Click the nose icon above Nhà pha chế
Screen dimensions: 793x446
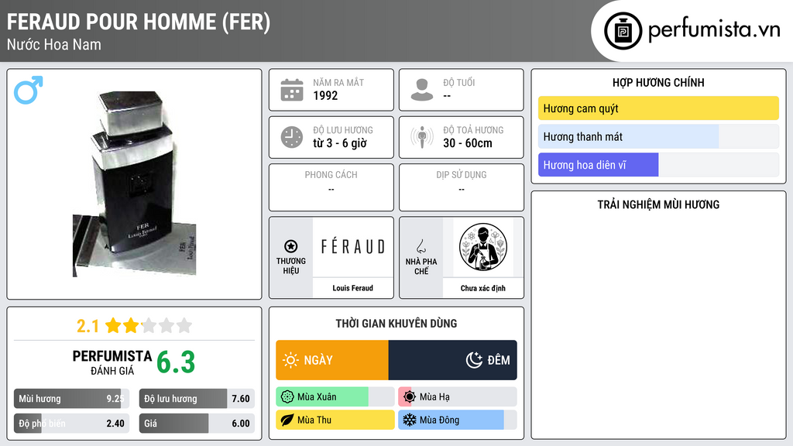[421, 246]
